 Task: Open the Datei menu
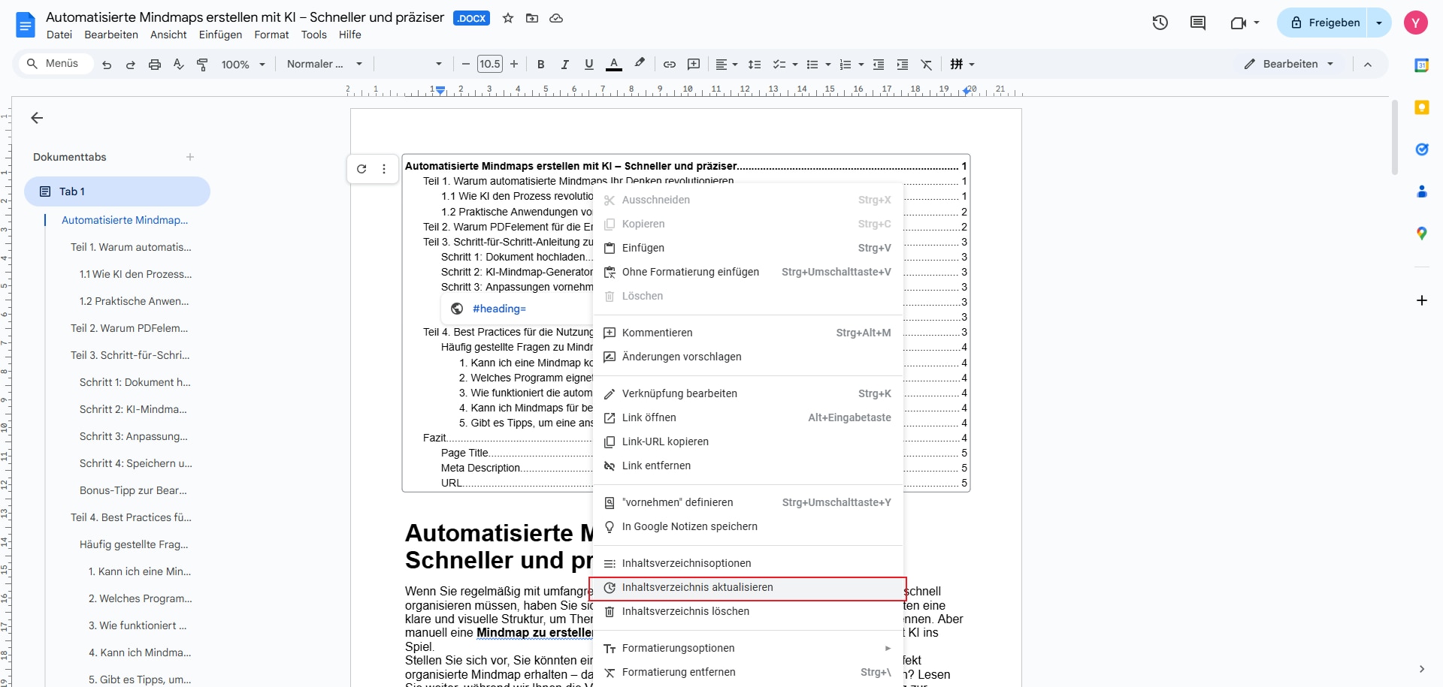(x=59, y=35)
